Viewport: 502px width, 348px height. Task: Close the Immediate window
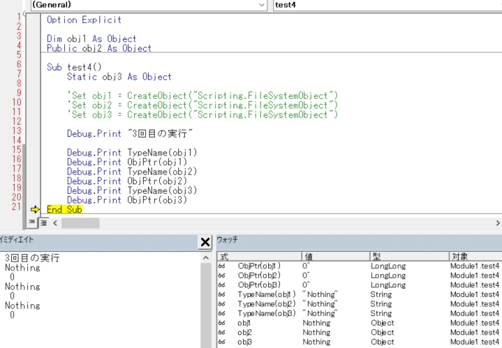click(205, 242)
